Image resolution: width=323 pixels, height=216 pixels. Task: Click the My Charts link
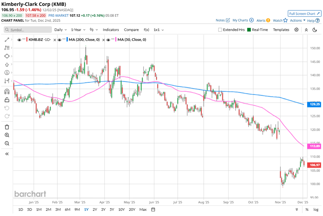click(240, 20)
